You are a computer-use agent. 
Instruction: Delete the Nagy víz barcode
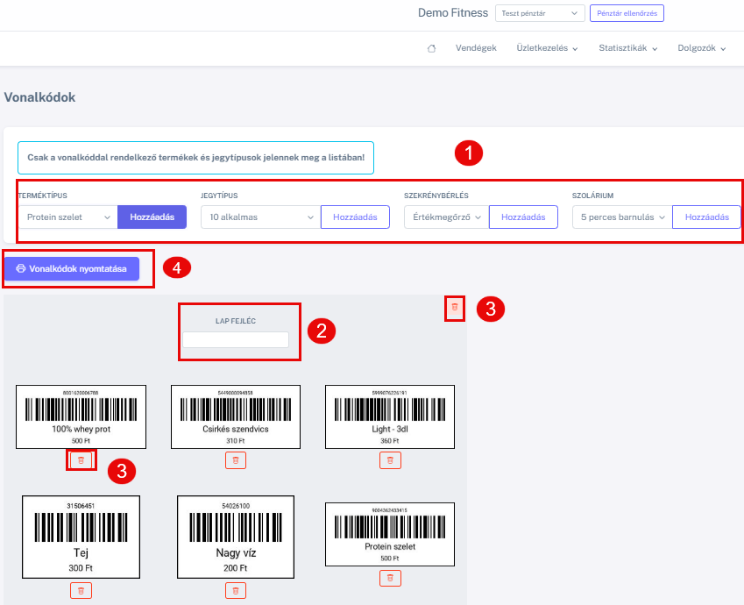(236, 591)
